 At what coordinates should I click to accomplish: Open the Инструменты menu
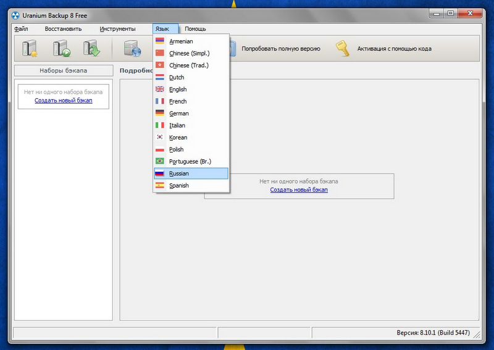(x=117, y=28)
